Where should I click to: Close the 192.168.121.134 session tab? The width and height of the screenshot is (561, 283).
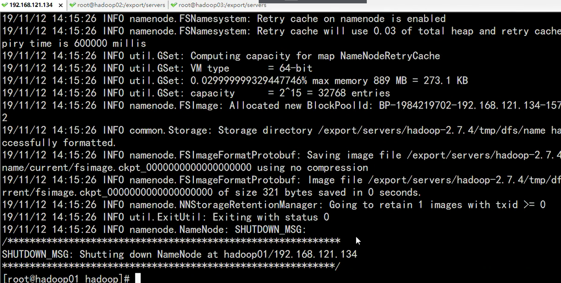pos(60,5)
